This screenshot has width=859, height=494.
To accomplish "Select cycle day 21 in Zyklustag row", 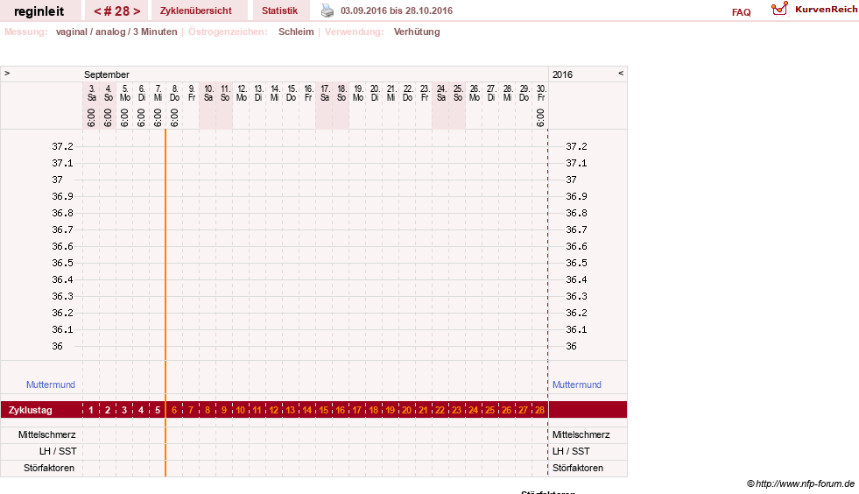I will click(x=423, y=410).
